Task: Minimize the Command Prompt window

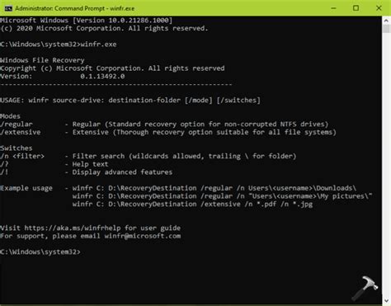Action: click(x=333, y=8)
